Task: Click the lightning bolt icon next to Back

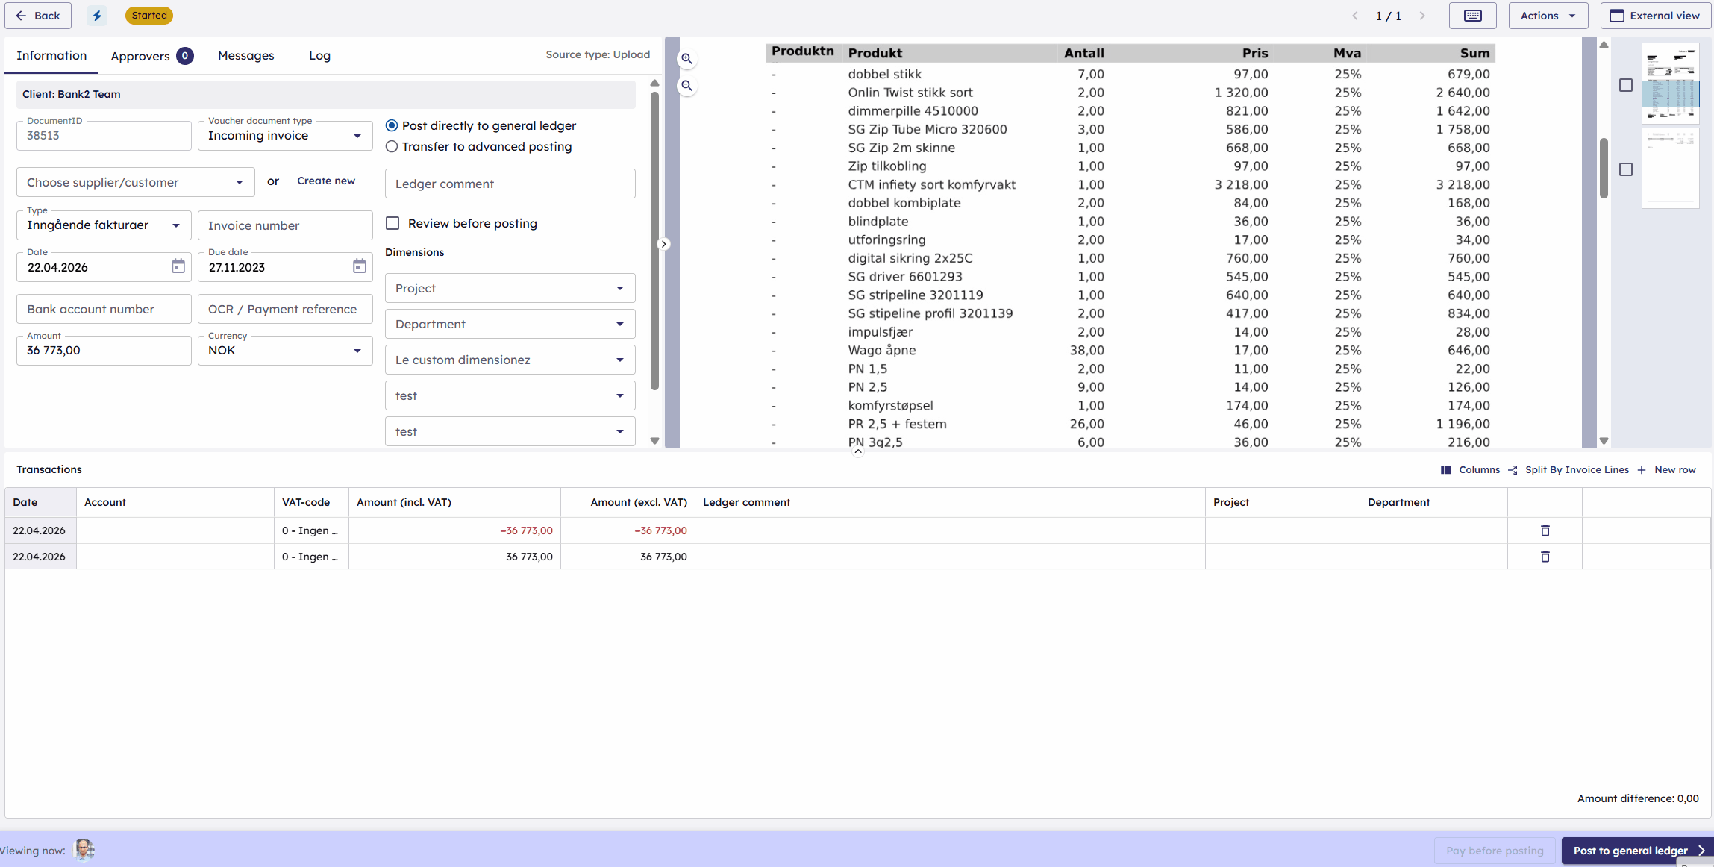Action: tap(97, 16)
